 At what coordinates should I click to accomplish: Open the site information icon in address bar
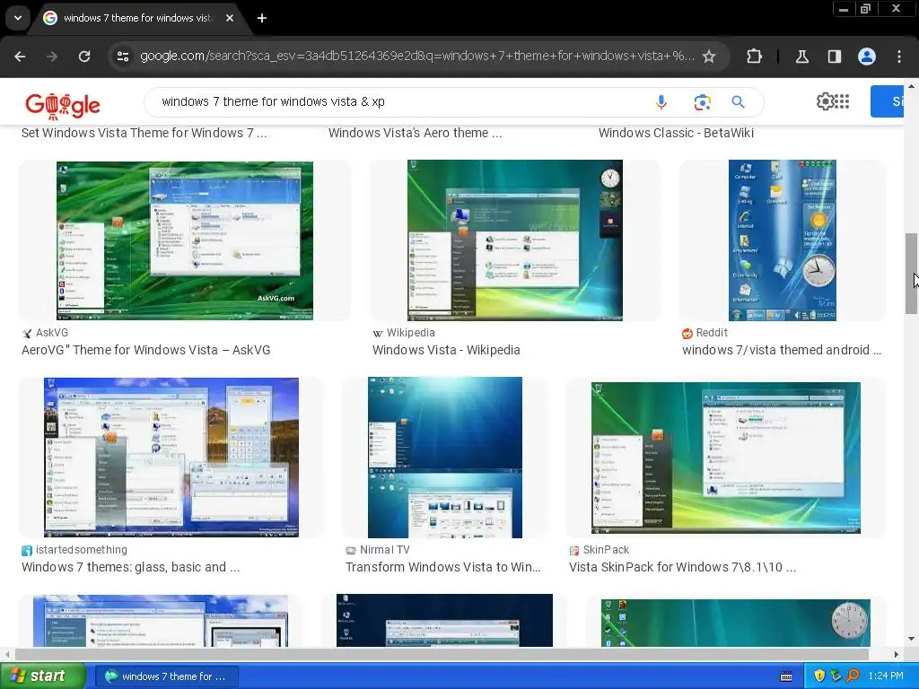123,57
